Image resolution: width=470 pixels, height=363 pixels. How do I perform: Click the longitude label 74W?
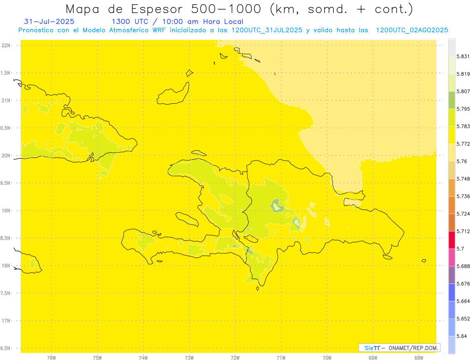[x=143, y=358]
